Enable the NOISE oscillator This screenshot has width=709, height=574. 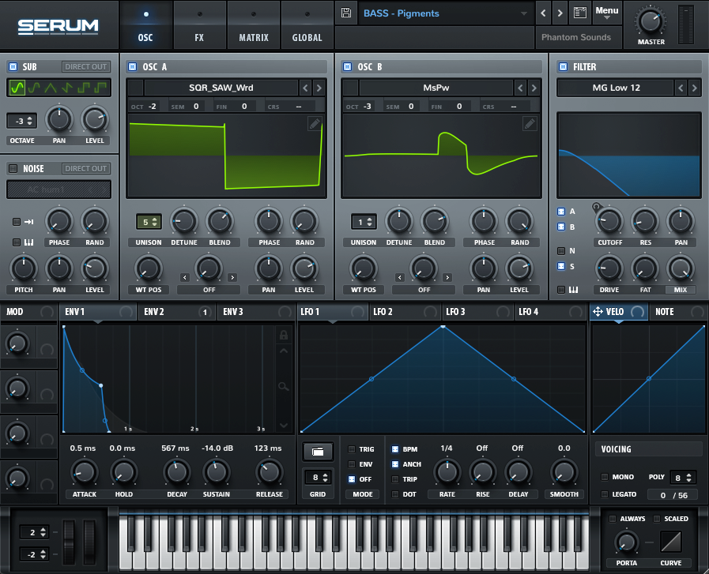click(x=13, y=168)
